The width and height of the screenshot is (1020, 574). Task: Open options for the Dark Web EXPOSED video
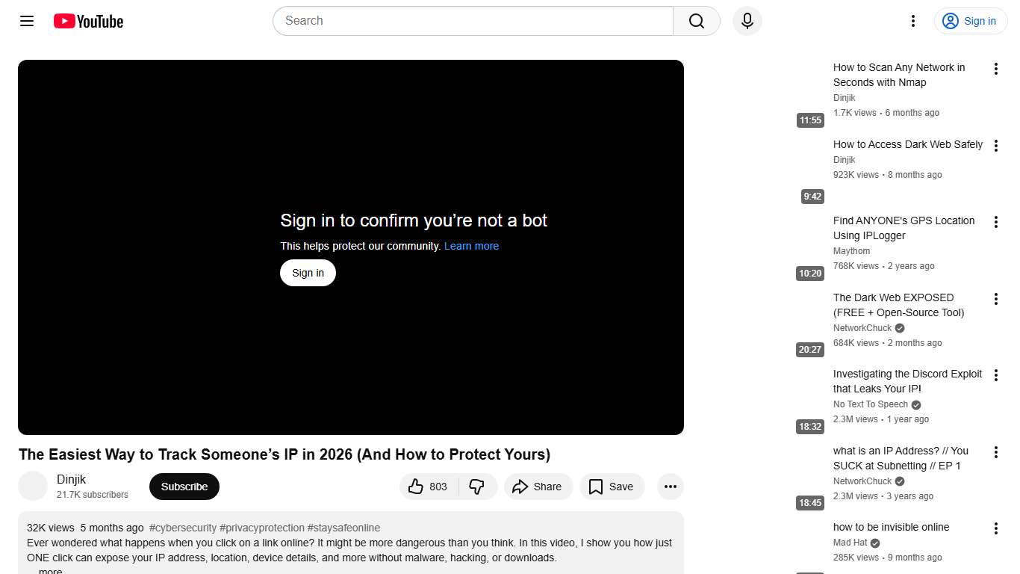pyautogui.click(x=995, y=298)
